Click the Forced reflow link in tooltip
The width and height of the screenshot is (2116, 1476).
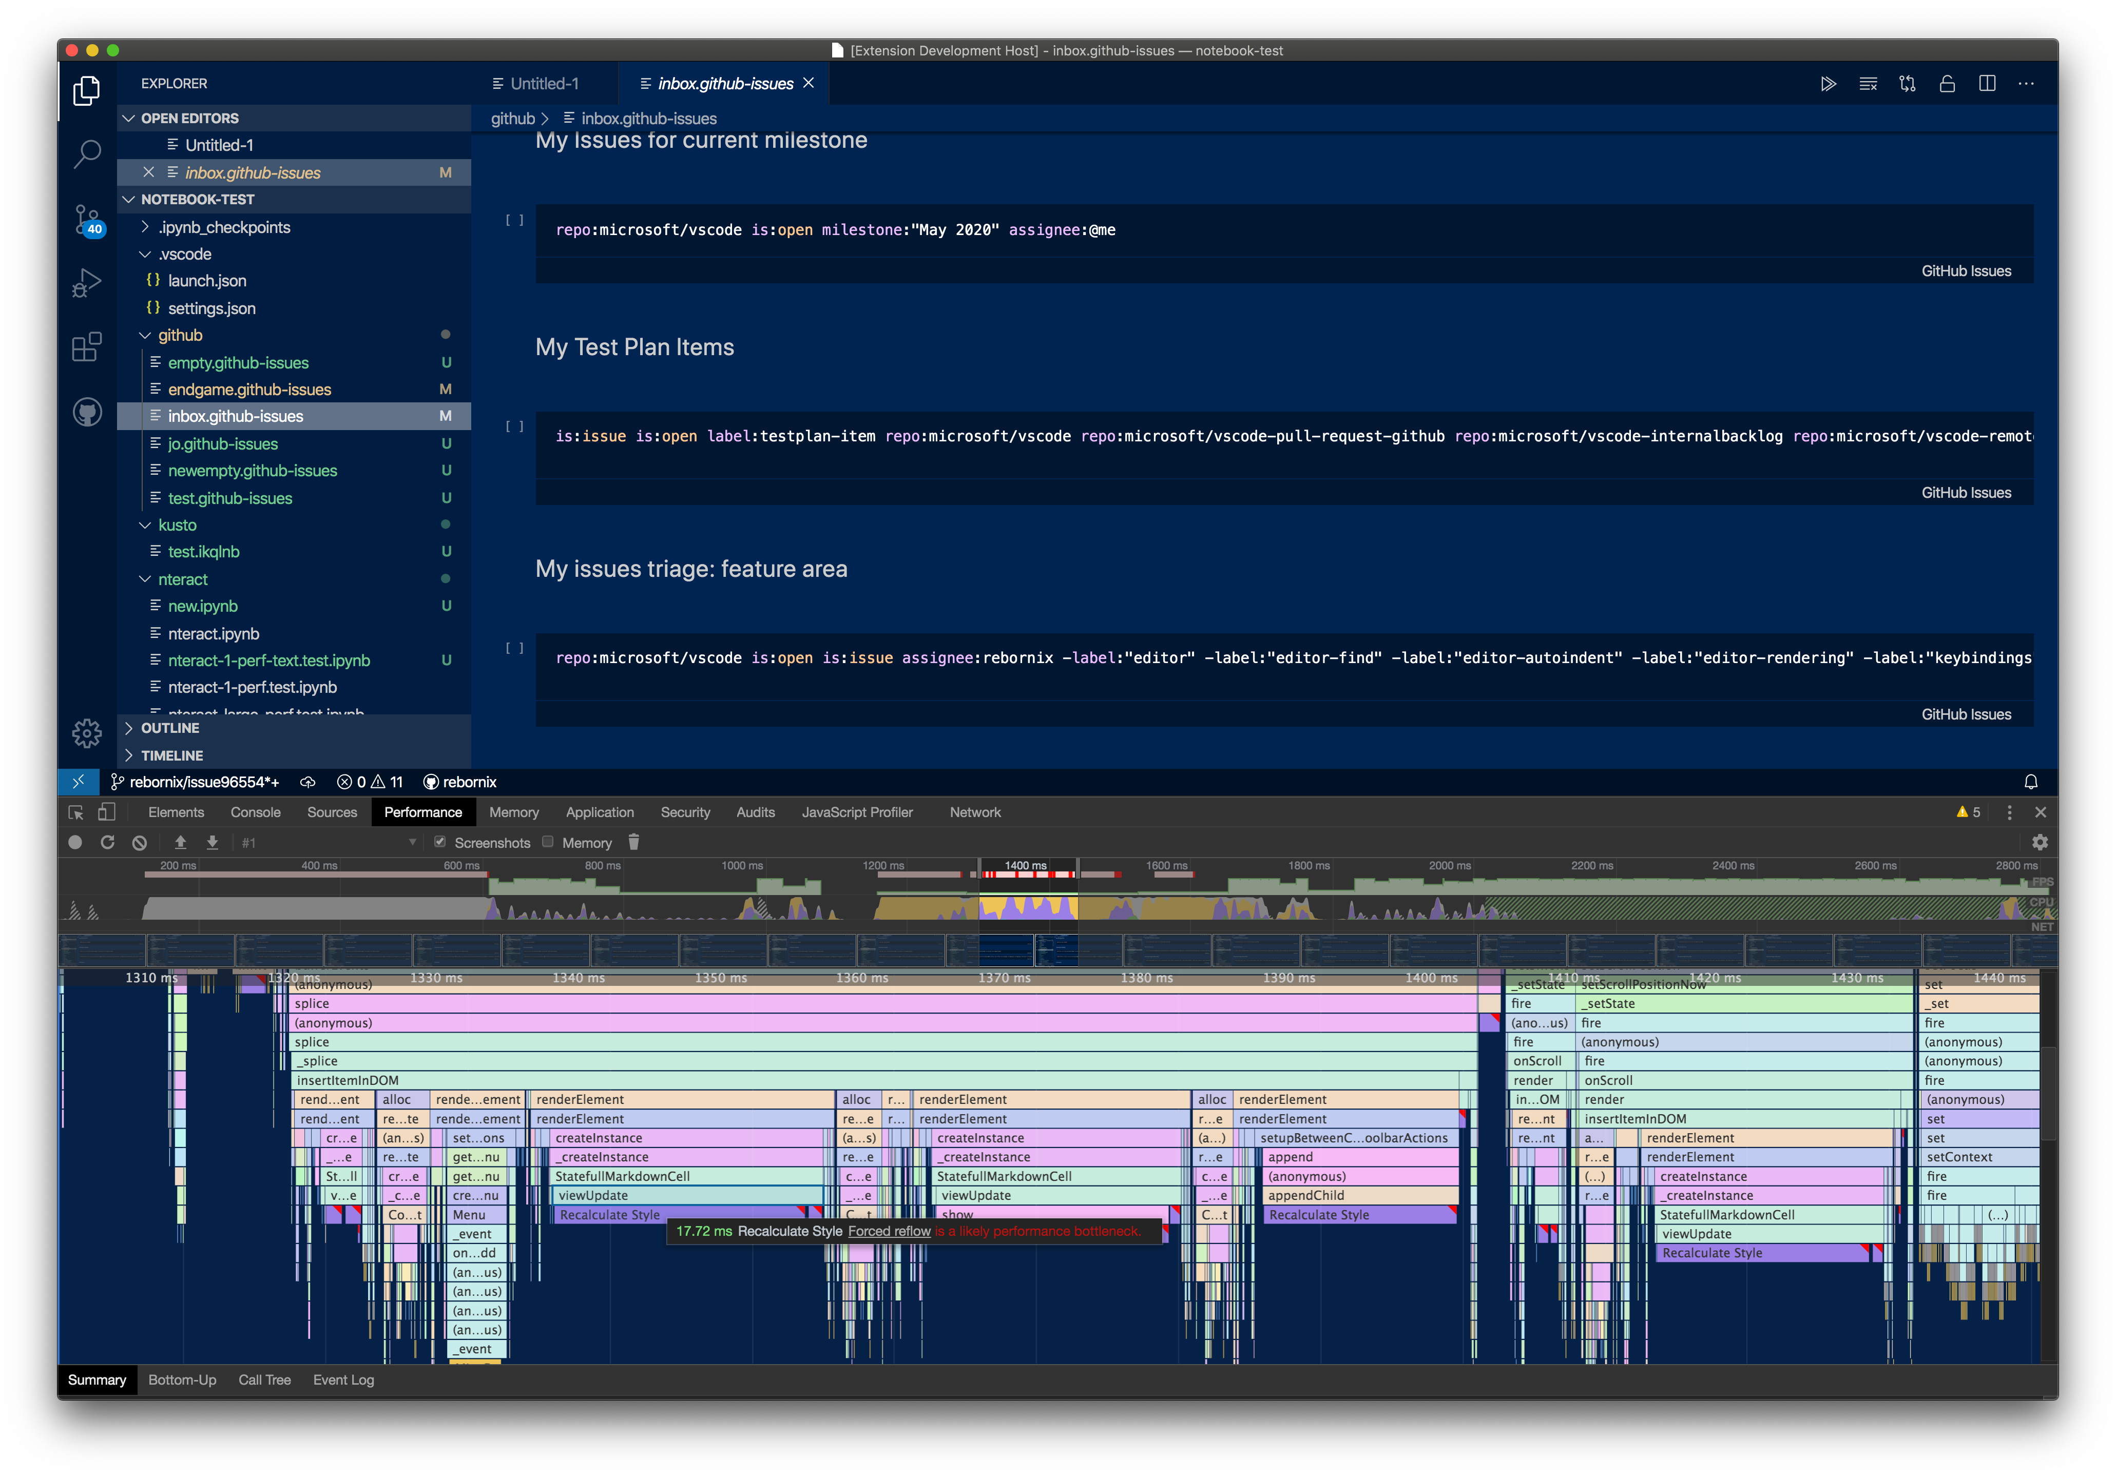tap(889, 1231)
